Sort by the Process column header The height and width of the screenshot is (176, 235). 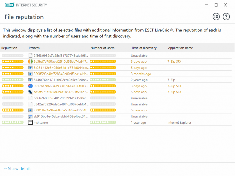click(34, 48)
